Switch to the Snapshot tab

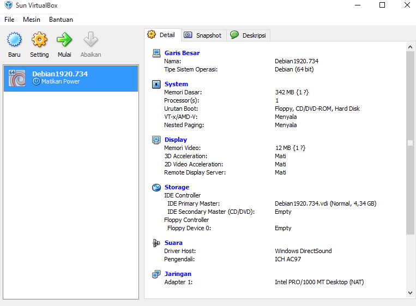(x=204, y=35)
